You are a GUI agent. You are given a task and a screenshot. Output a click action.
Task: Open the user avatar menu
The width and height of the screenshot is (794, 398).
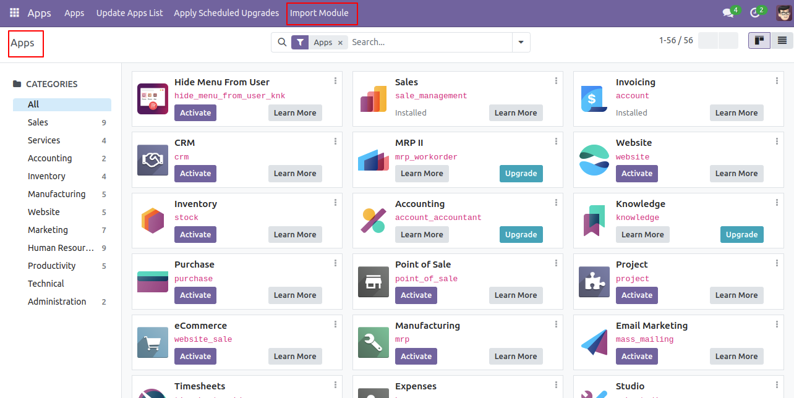click(783, 13)
